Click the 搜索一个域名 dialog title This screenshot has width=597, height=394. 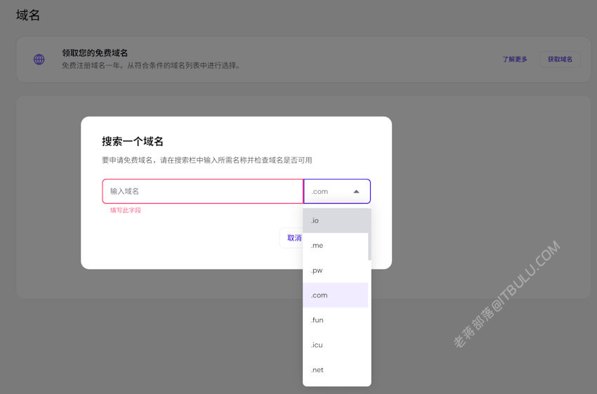pos(133,142)
